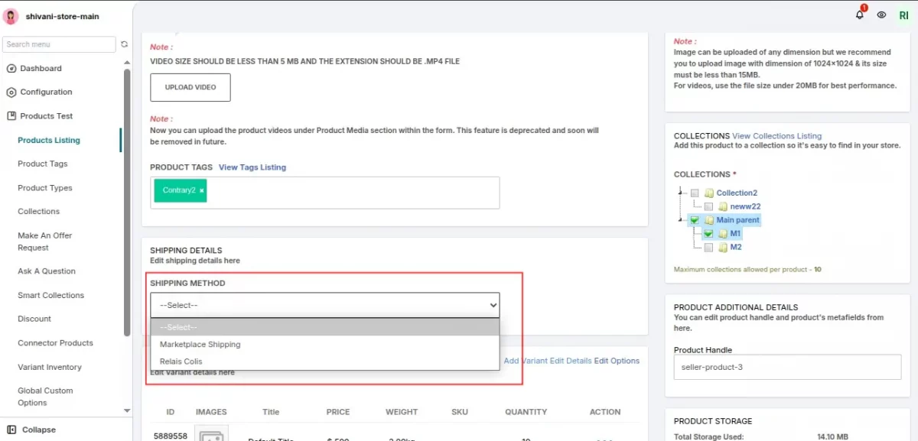Click the eye preview icon in header
Viewport: 918px width, 441px height.
coord(881,15)
